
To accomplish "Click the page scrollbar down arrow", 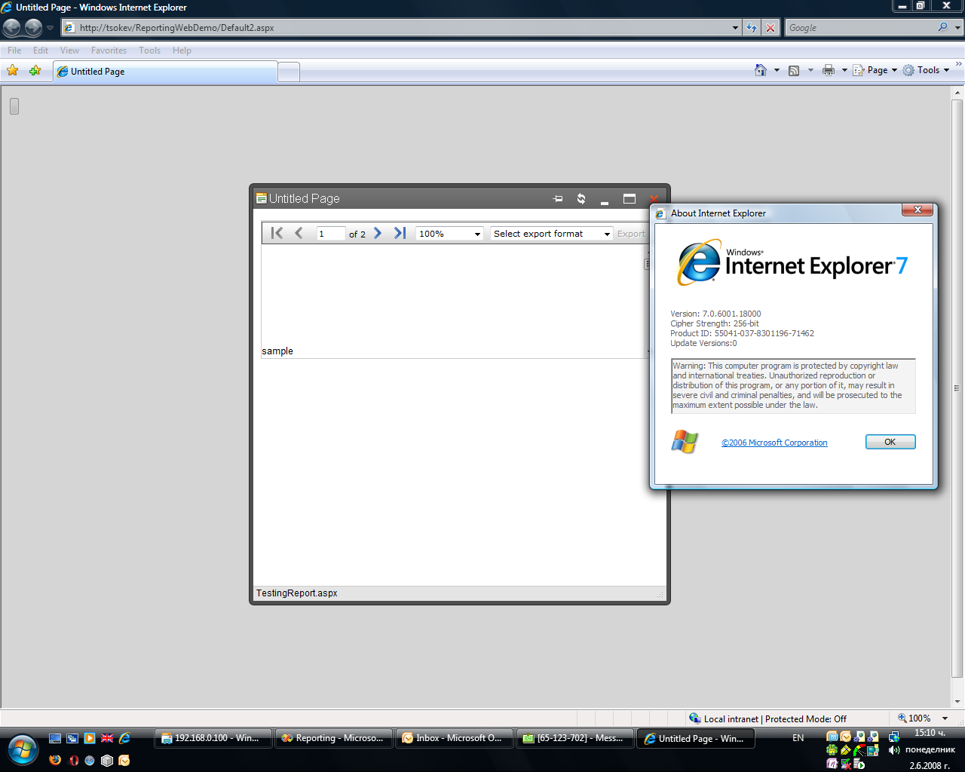I will coord(957,701).
